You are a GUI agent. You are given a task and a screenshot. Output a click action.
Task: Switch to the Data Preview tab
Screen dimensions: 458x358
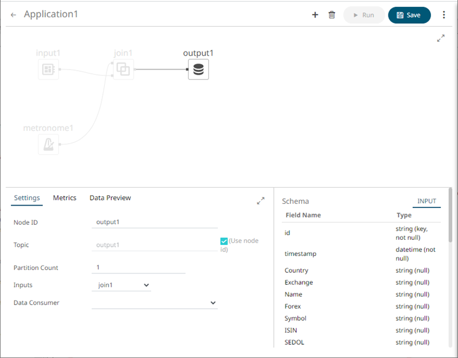tap(110, 198)
